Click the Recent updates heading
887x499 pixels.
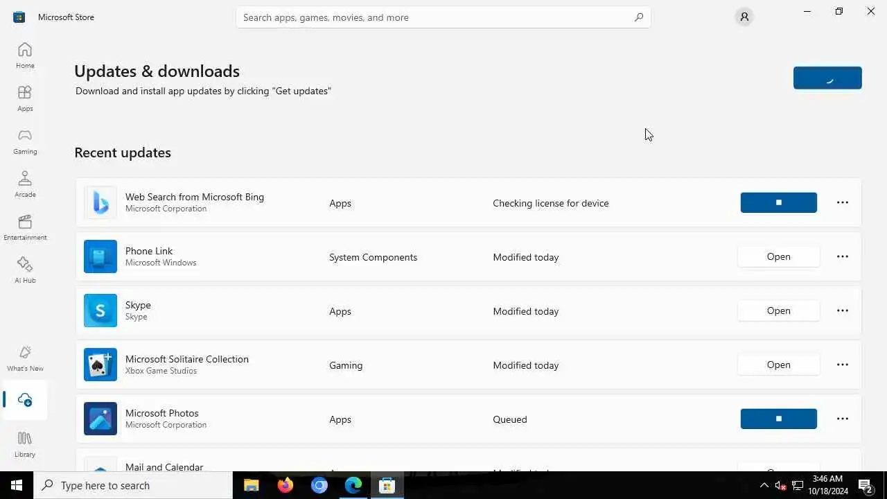(123, 152)
